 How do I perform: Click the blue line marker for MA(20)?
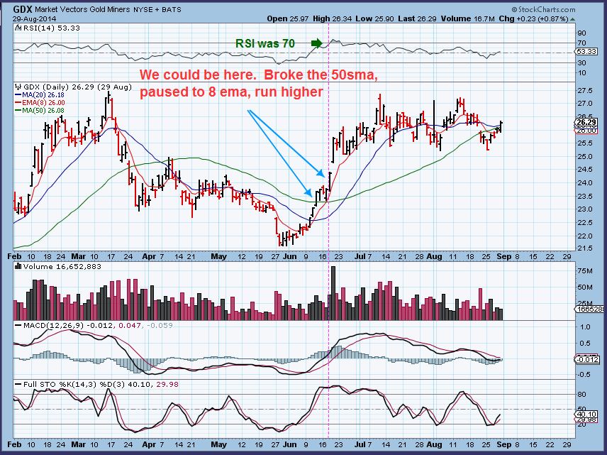pos(18,95)
